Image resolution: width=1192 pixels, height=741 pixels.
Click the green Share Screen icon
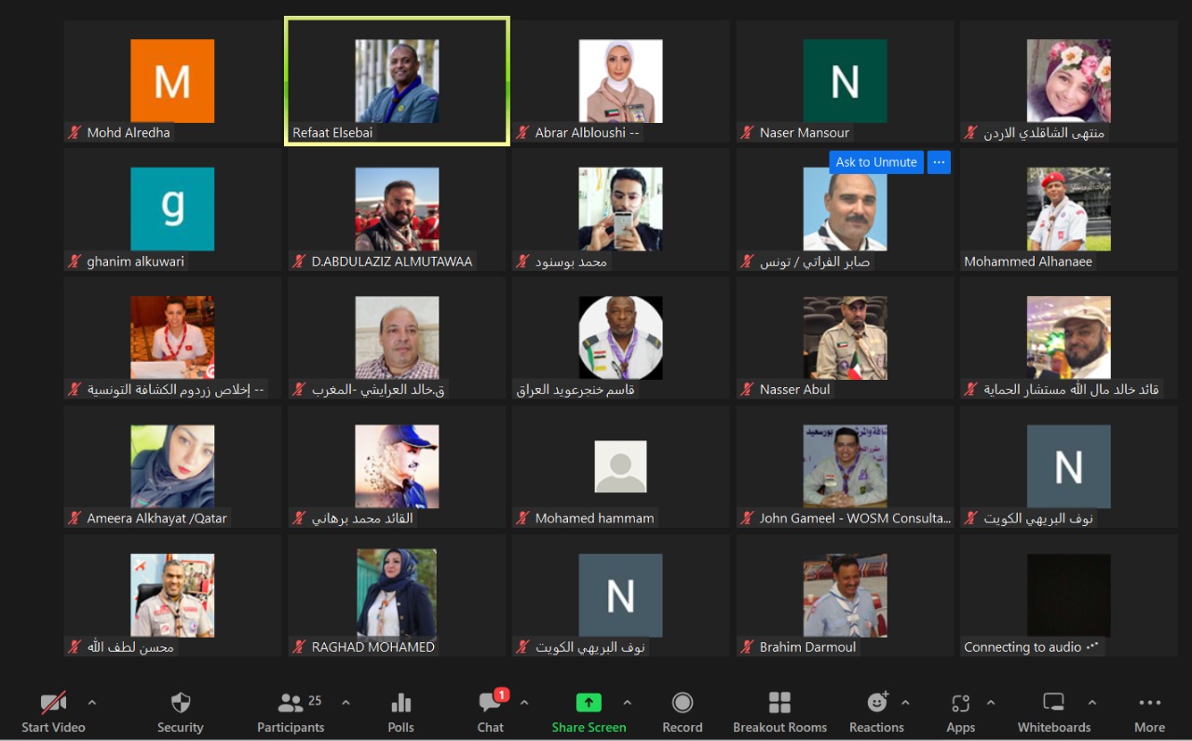coord(589,704)
